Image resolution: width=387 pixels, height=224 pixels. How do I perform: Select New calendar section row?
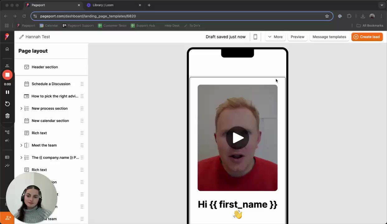point(51,121)
